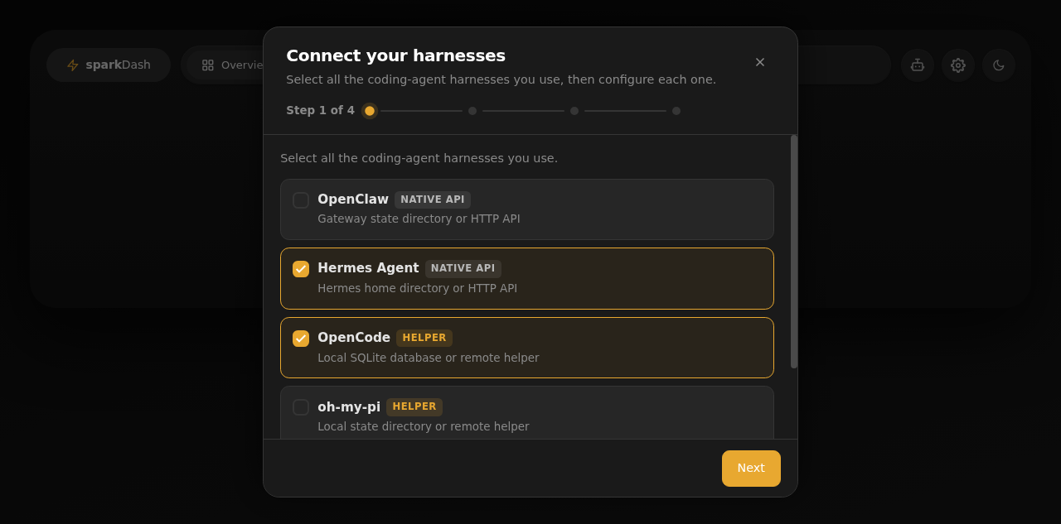Enable the OpenClaw checkbox

pos(301,200)
